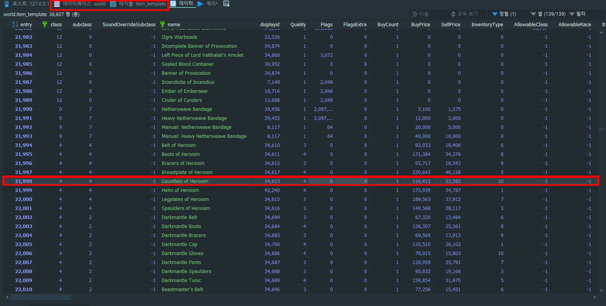Click the scroll-down arrow of vertical scrollbar
This screenshot has height=306, width=606.
tap(602, 290)
